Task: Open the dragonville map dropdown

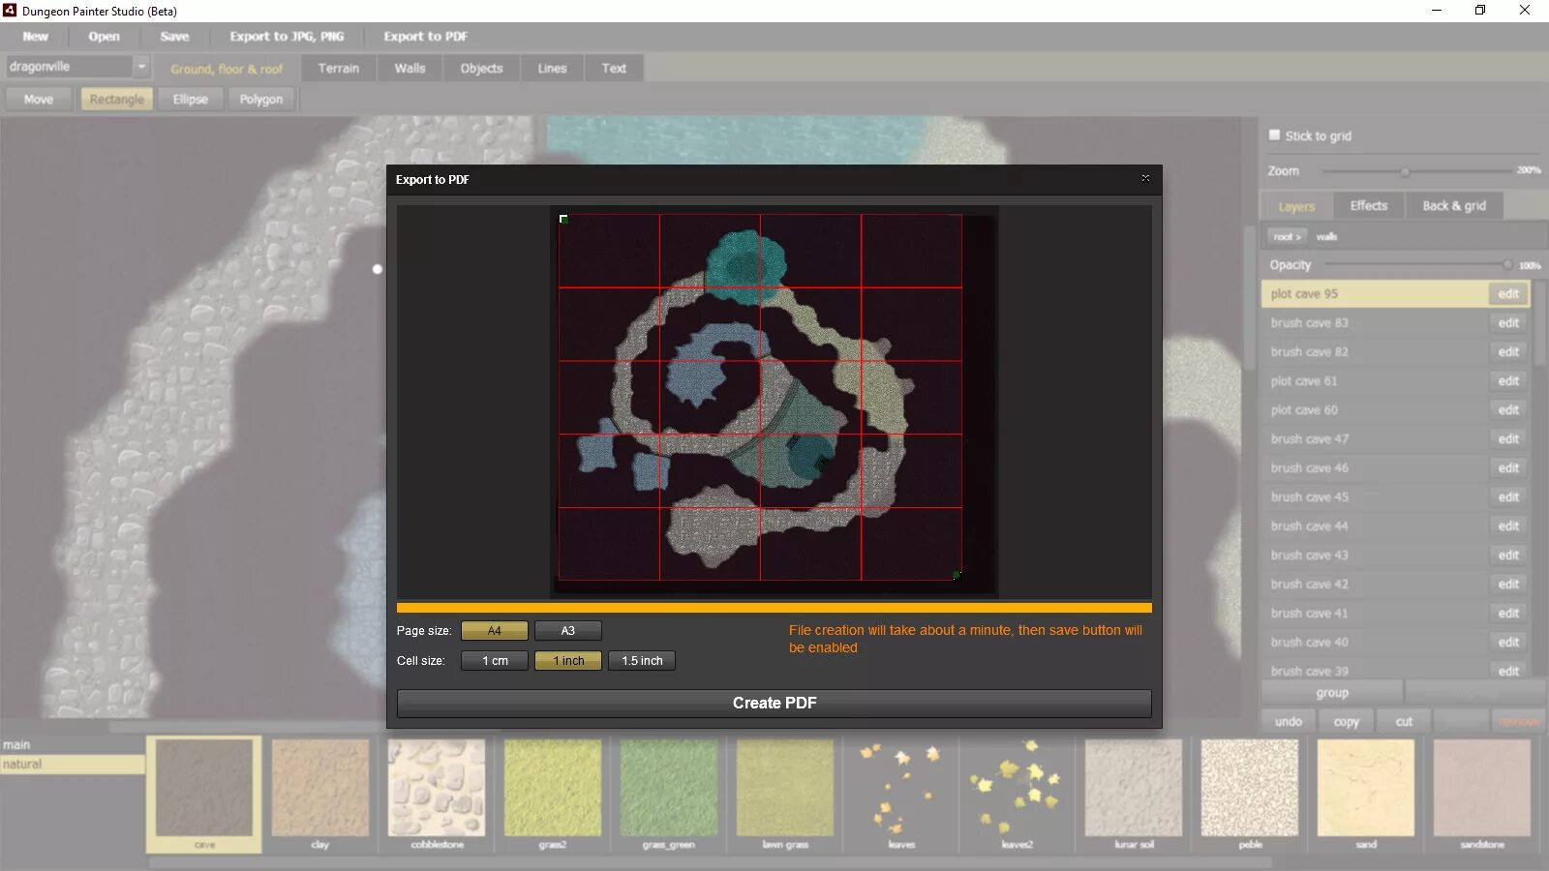Action: [x=141, y=67]
